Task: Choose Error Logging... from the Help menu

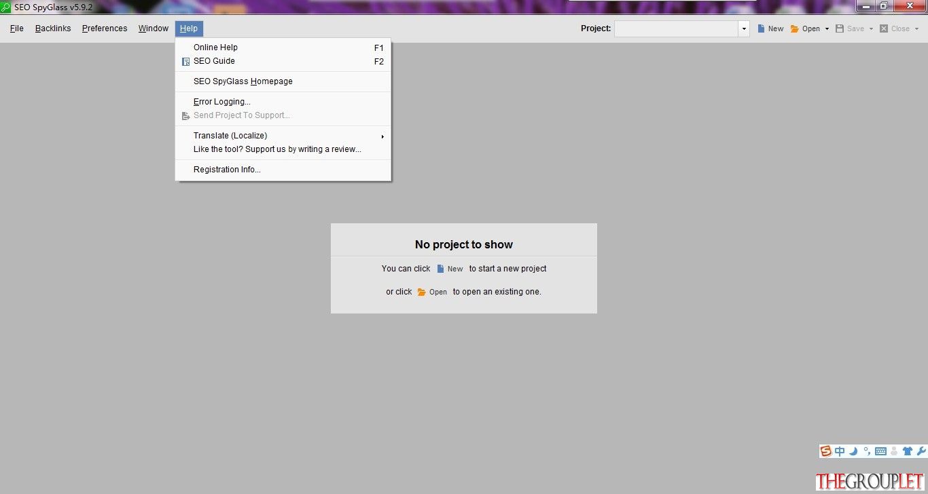Action: click(283, 102)
